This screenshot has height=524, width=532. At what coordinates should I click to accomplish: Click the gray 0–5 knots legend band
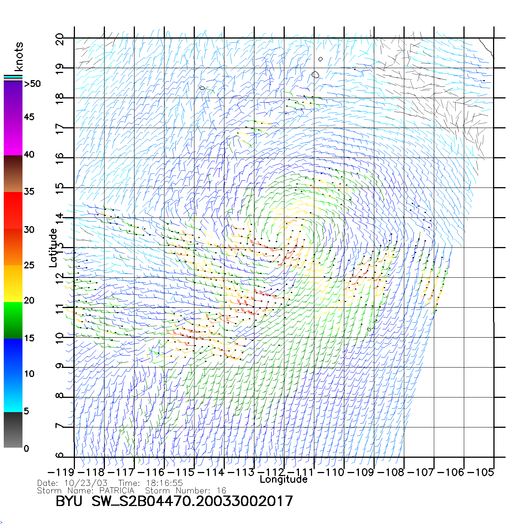point(13,430)
